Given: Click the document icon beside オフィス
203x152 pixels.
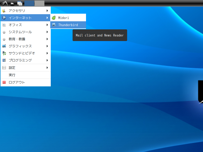Looking at the screenshot, I should pos(4,25).
